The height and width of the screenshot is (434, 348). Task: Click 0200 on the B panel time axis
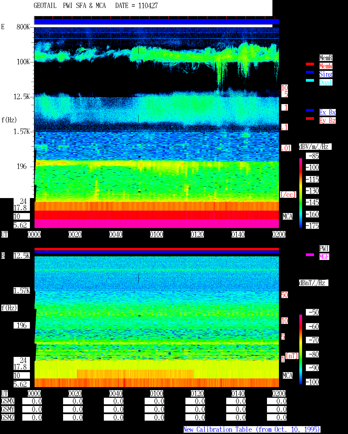tap(279, 393)
